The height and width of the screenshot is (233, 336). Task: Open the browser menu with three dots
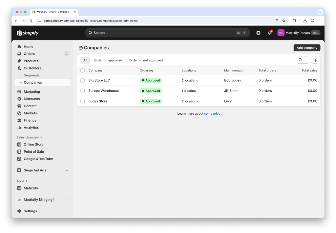320,20
